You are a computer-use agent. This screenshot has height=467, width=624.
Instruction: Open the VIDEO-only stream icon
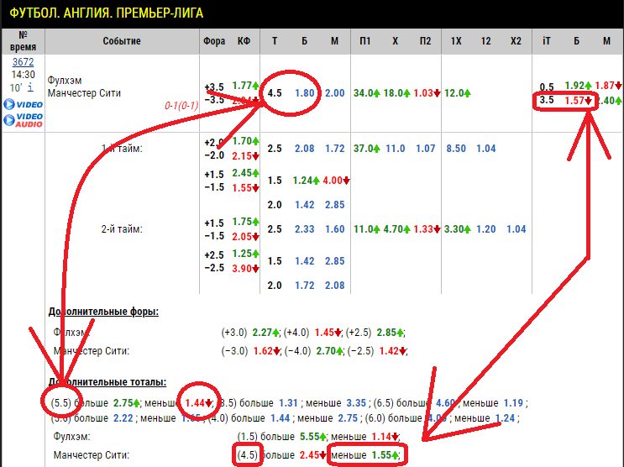coord(21,103)
